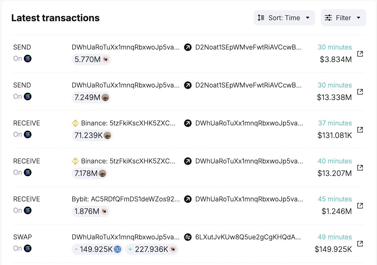This screenshot has width=377, height=265.
Task: Expand the Filter dropdown menu
Action: (343, 18)
